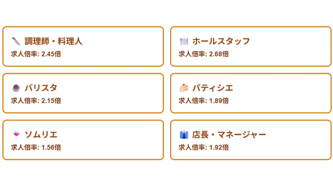The image size is (333, 186).
Task: Click the 求人倍率: 1.56倍 text
Action: point(36,148)
